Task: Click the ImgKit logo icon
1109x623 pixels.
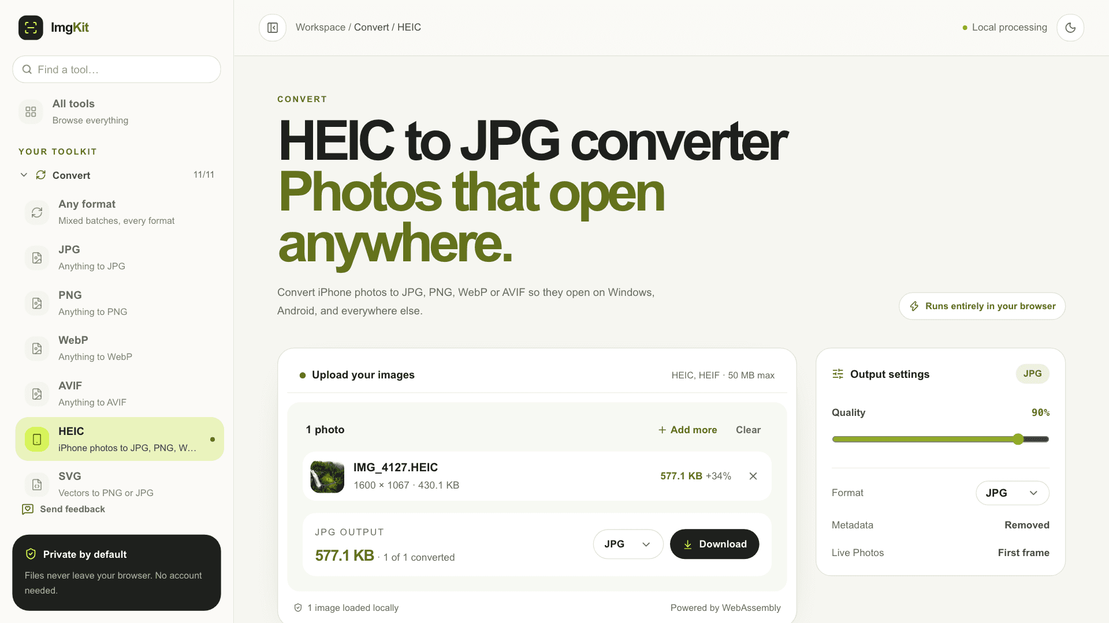Action: click(x=31, y=28)
